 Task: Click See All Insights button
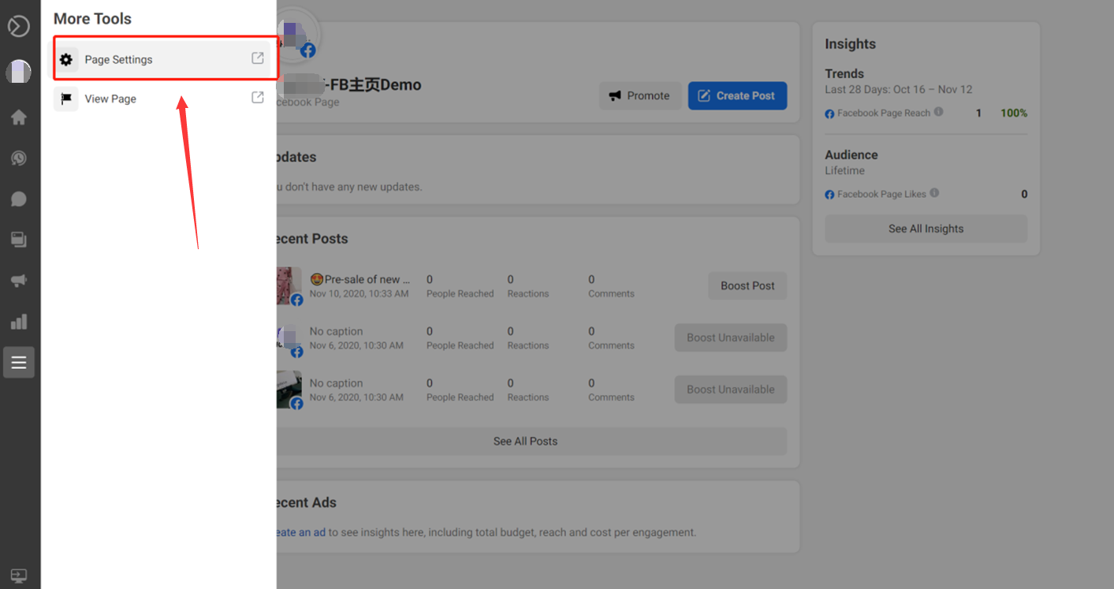(x=926, y=229)
